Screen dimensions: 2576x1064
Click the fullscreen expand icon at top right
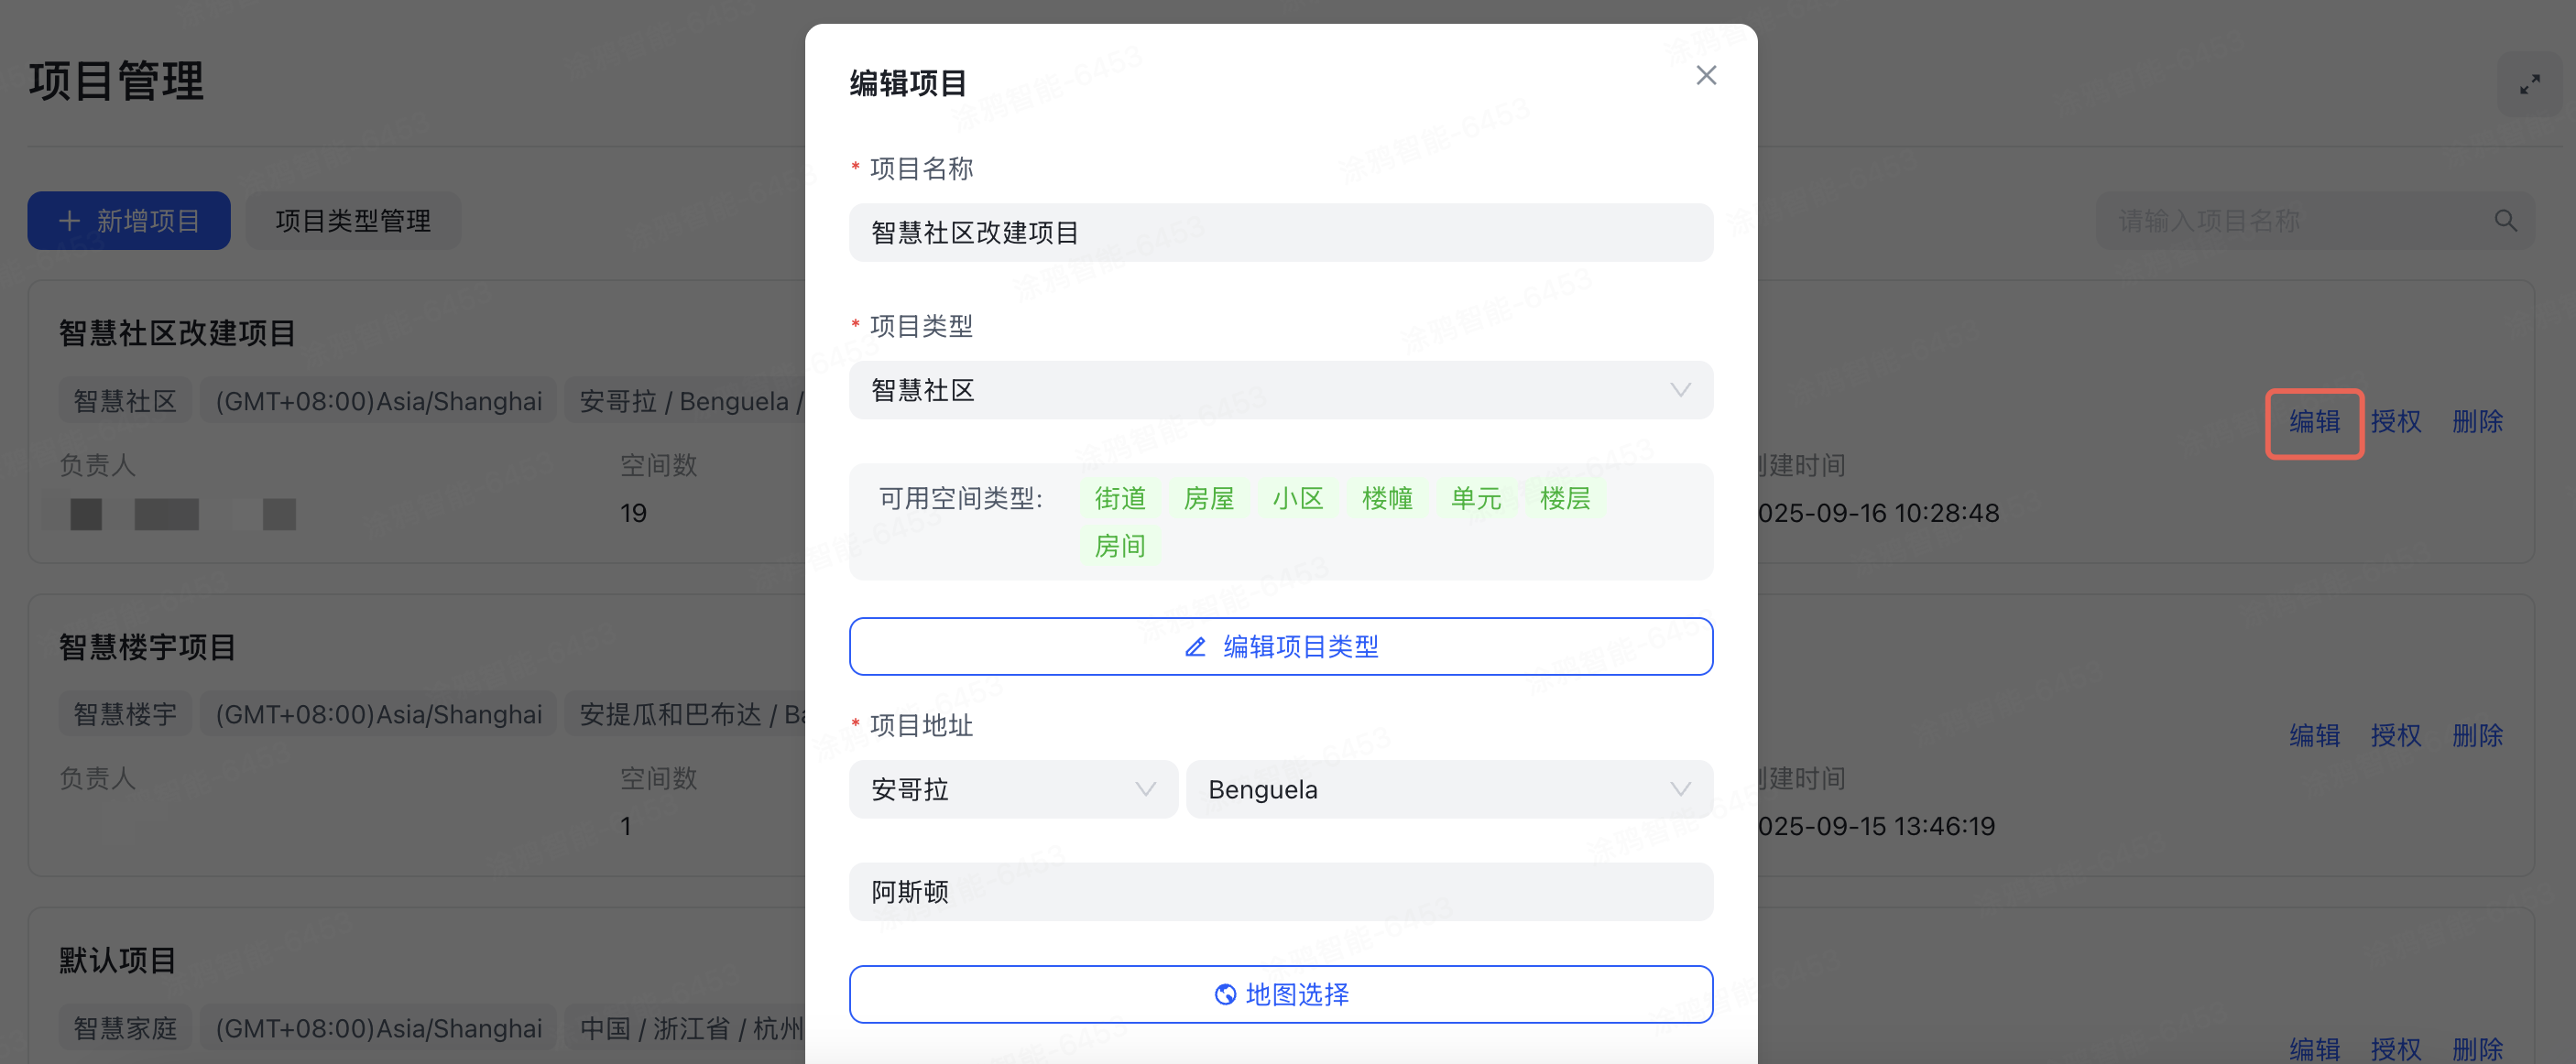[2529, 84]
